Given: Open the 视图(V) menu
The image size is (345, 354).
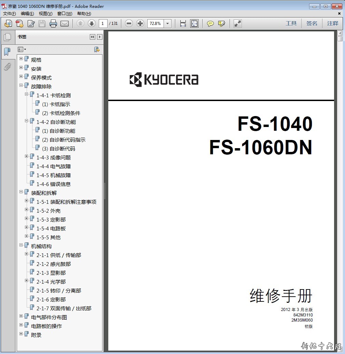Looking at the screenshot, I should click(45, 14).
